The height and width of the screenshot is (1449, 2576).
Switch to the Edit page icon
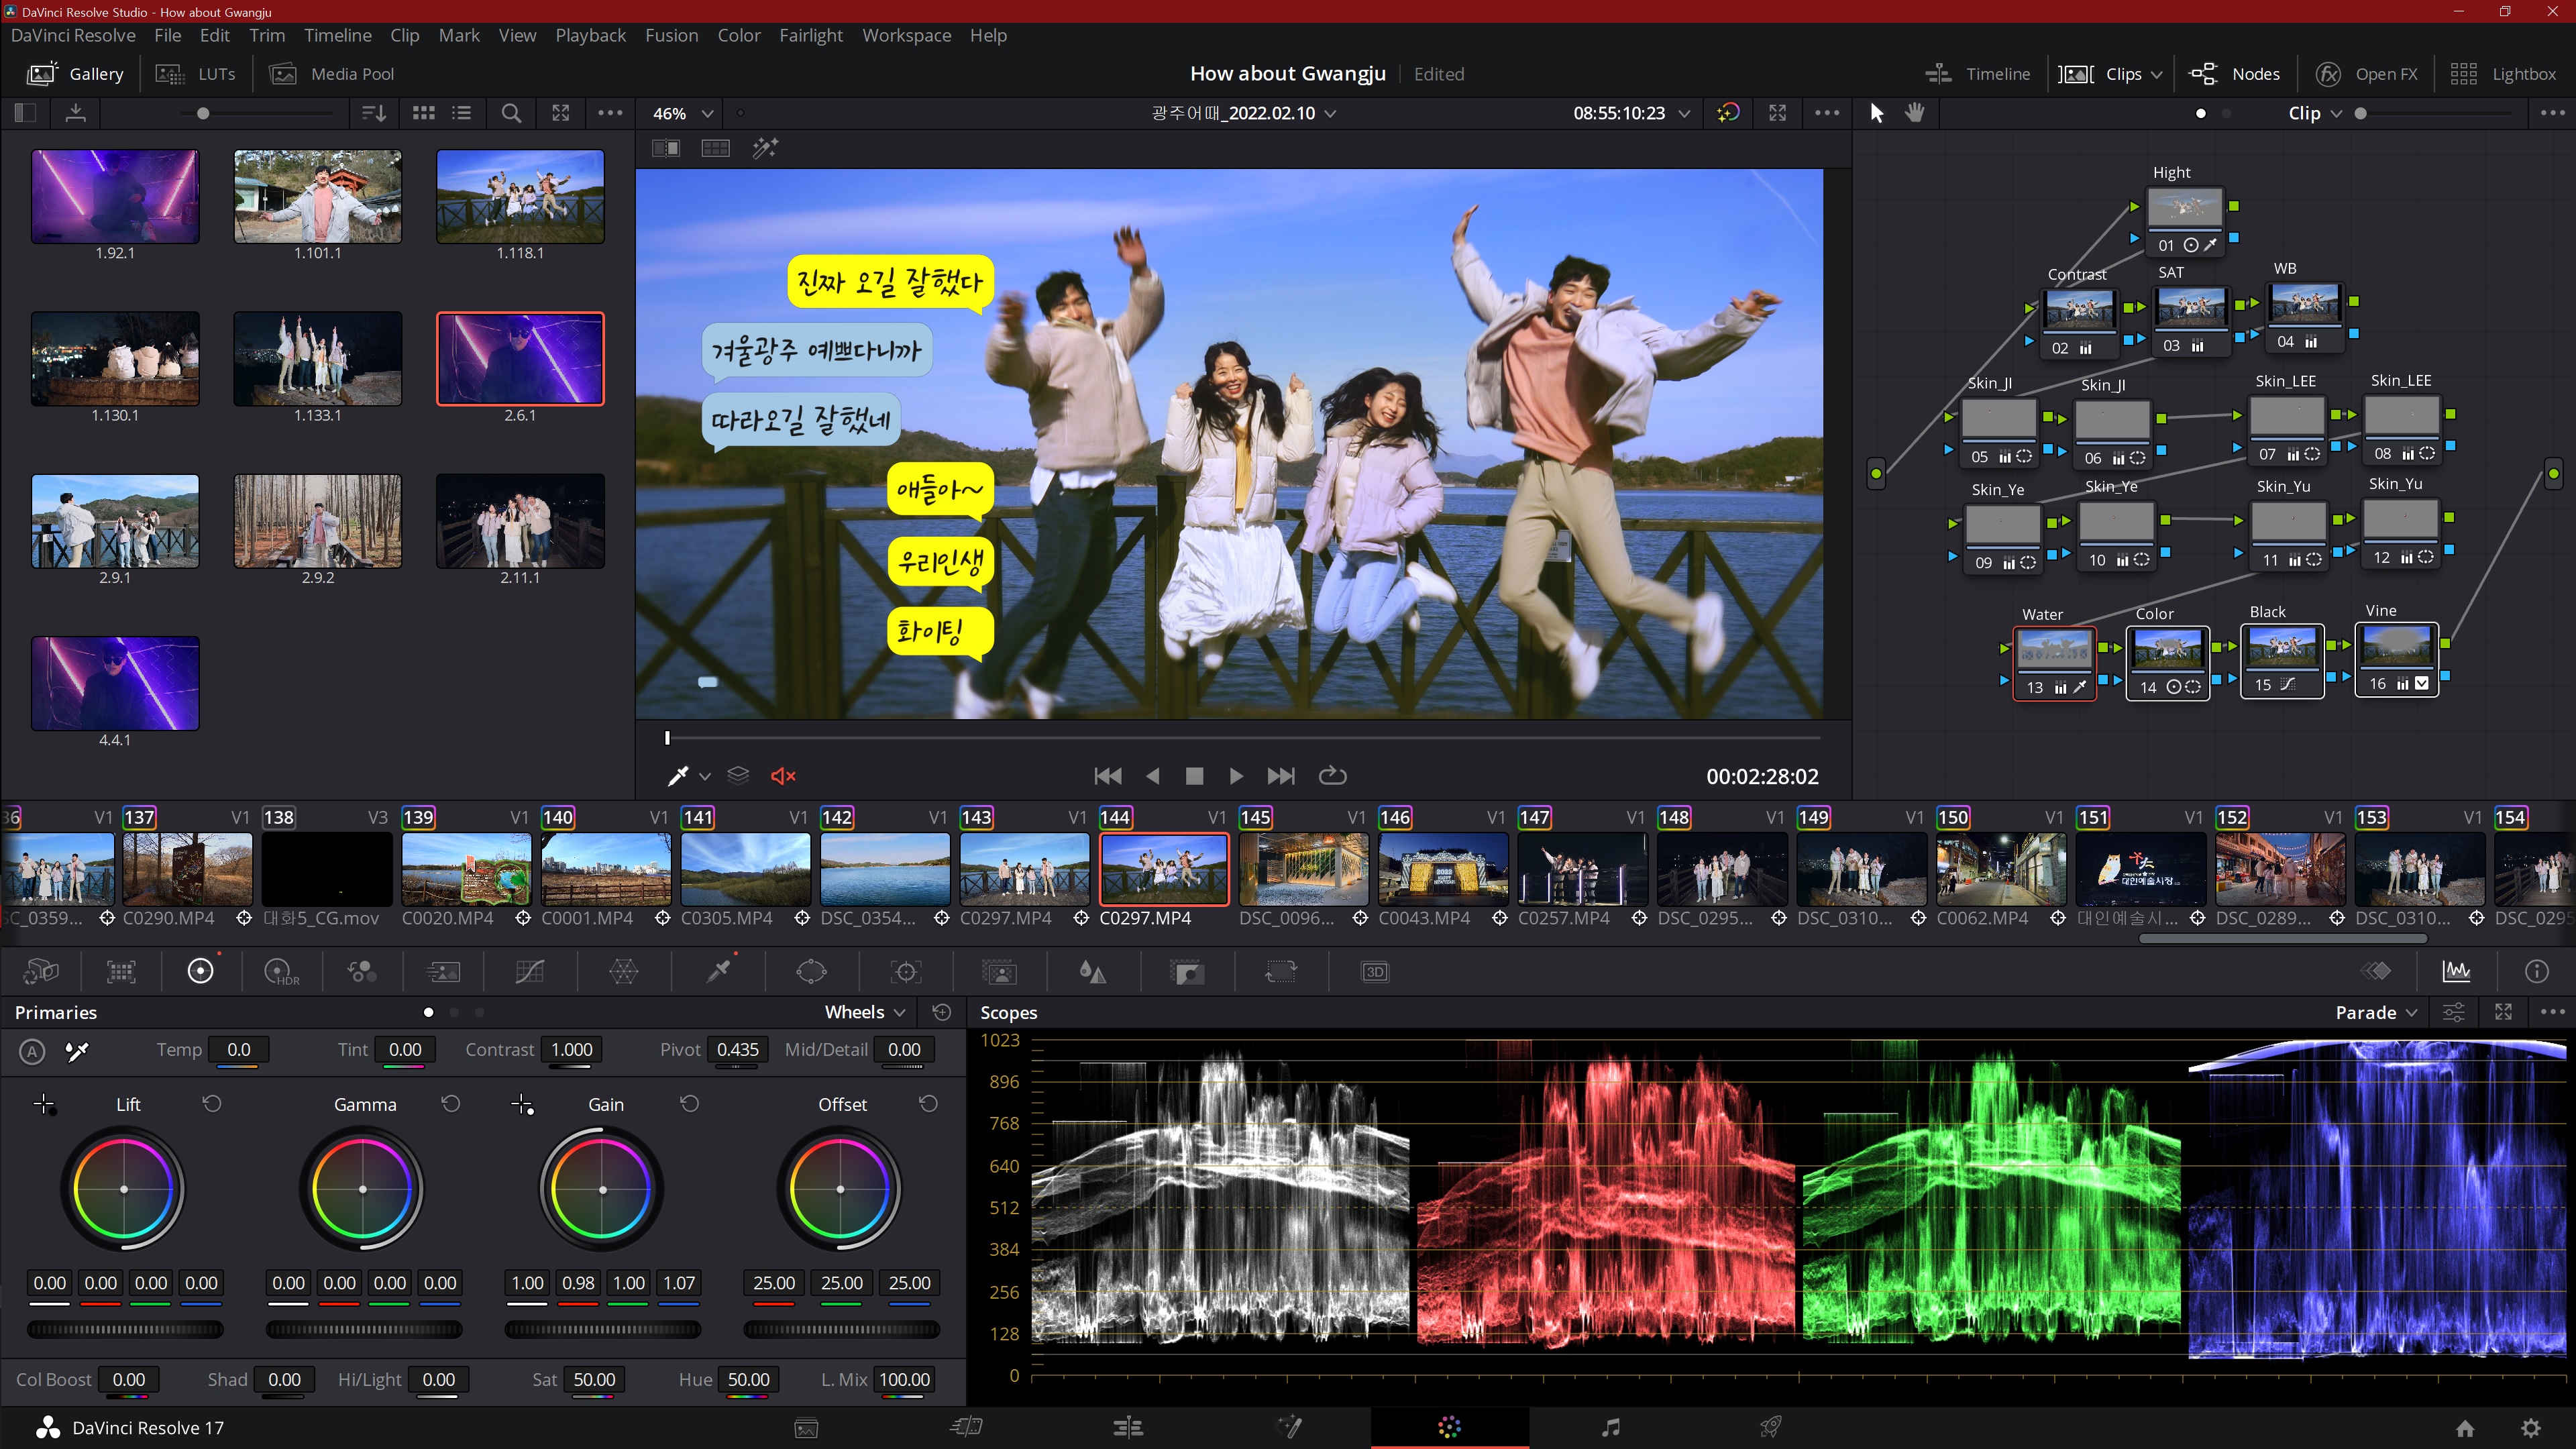pos(1128,1427)
